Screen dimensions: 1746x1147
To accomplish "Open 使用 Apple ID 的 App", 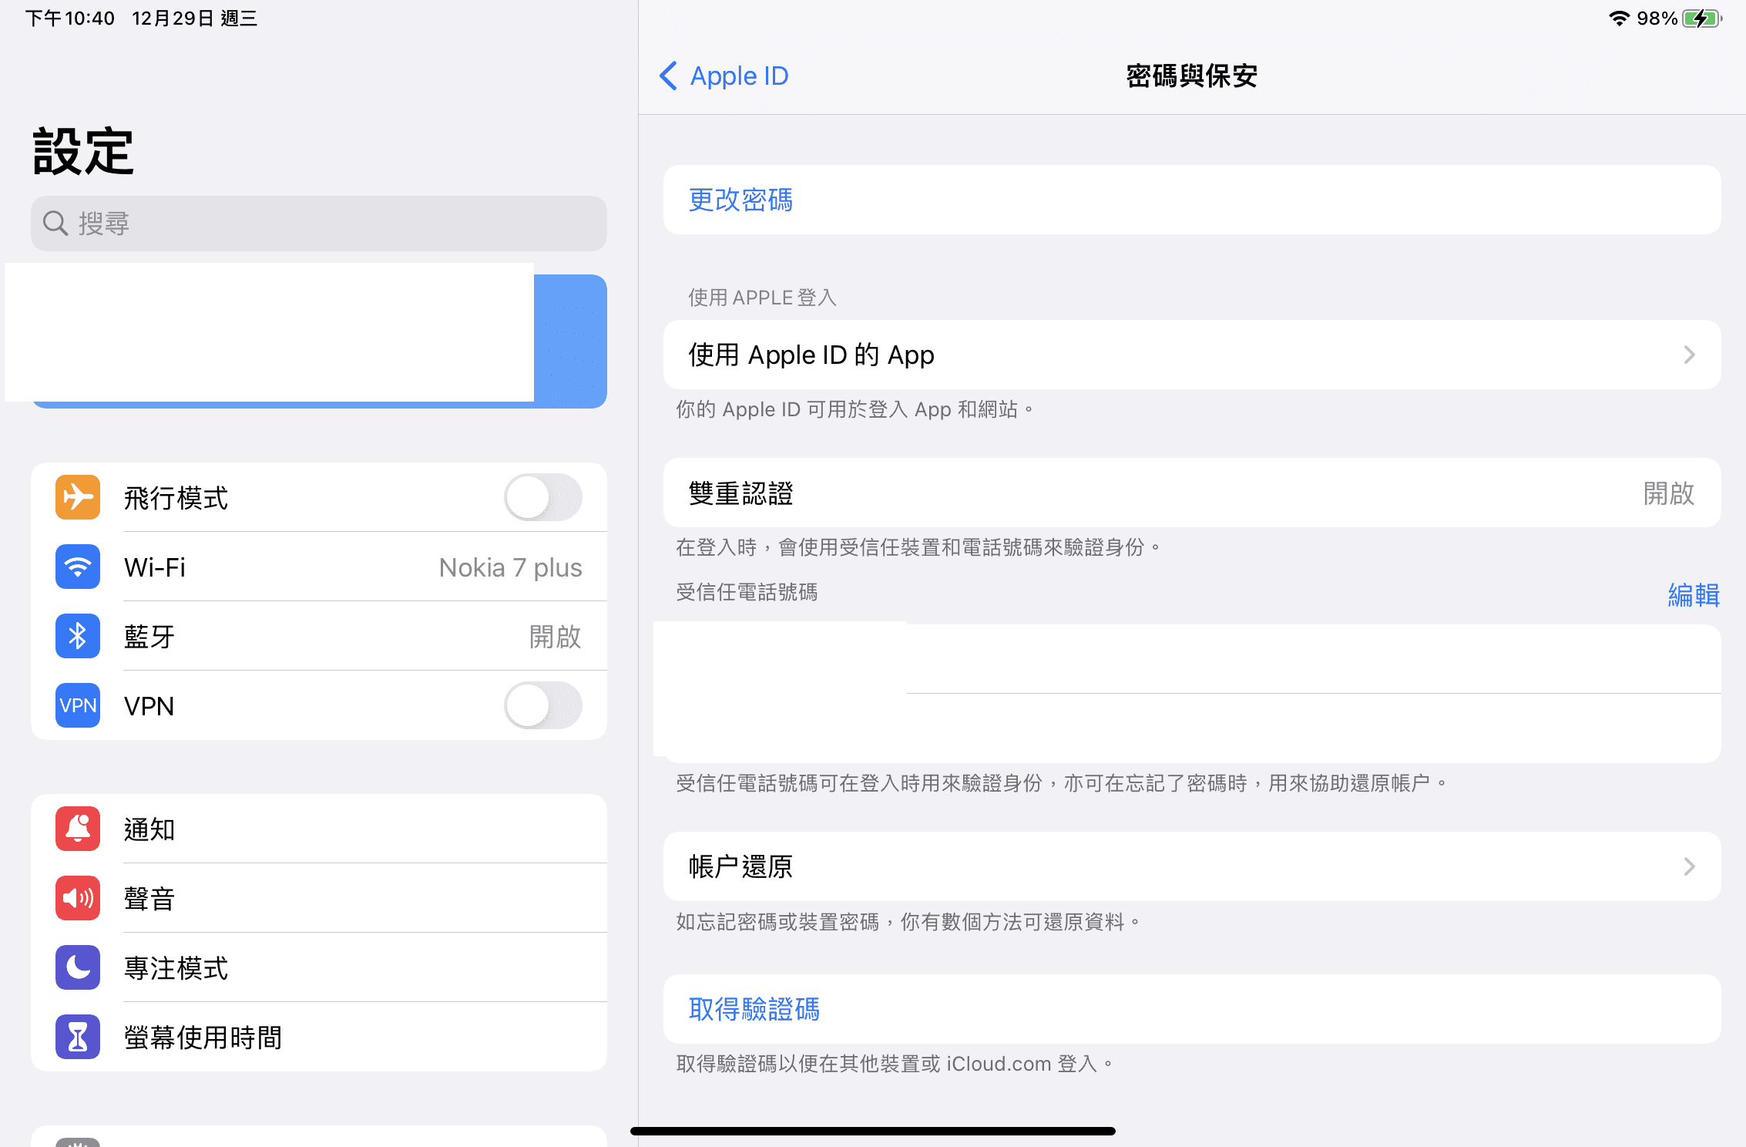I will tap(1192, 355).
